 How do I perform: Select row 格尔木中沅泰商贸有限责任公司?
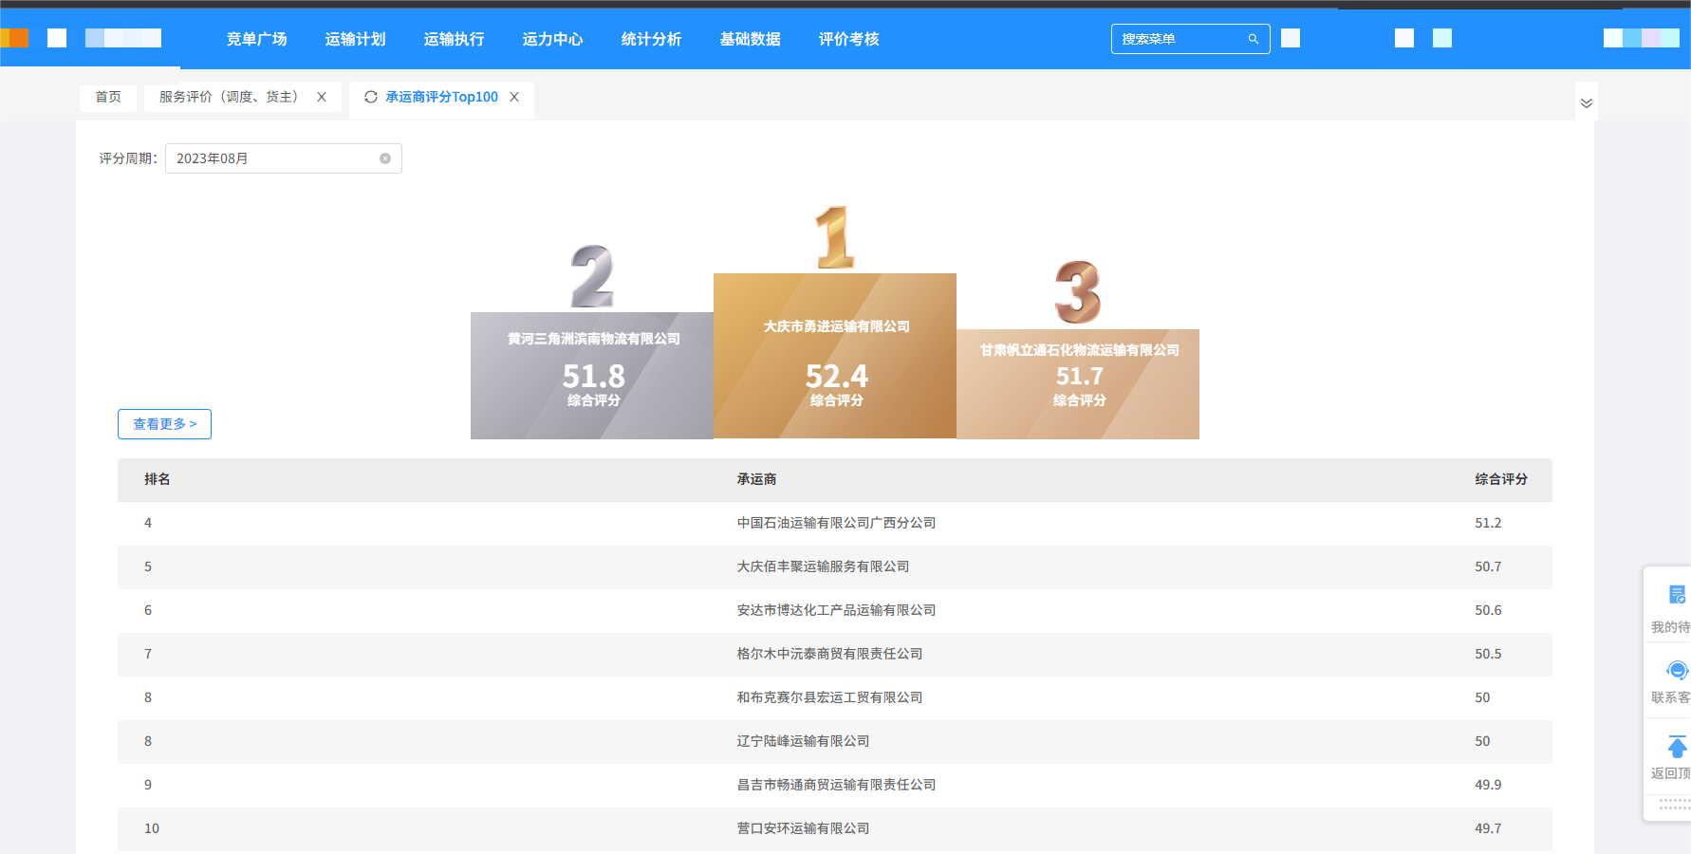[x=835, y=654]
